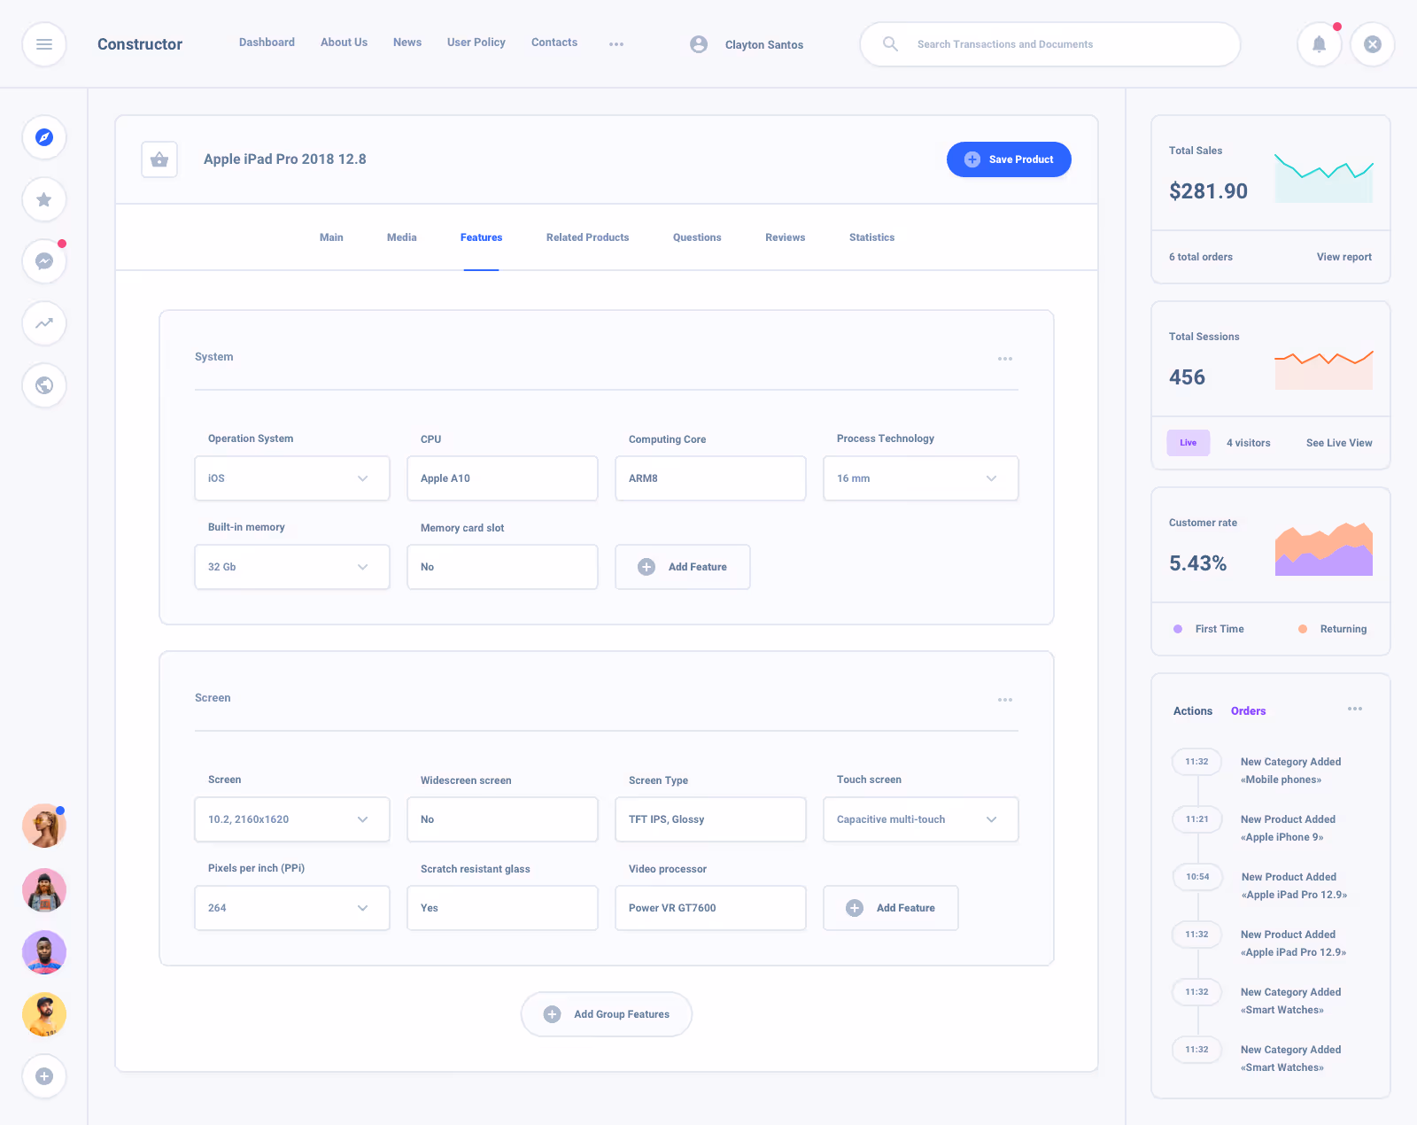
Task: Click the Add Group Features button
Action: click(x=607, y=1014)
